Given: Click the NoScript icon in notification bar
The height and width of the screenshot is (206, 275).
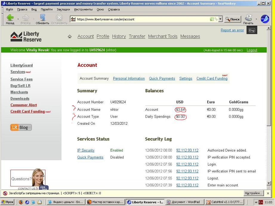Looking at the screenshot, I should coord(5,193).
